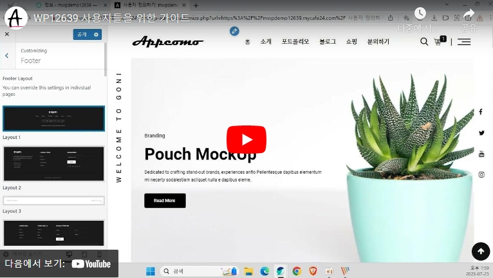Switch preview to mobile device icon
493x278 pixels.
point(99,254)
